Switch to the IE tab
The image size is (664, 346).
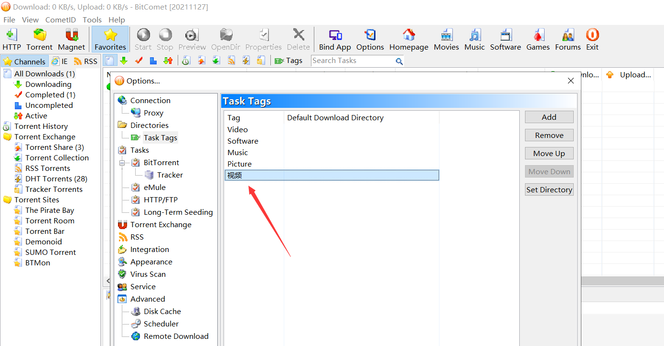(60, 62)
